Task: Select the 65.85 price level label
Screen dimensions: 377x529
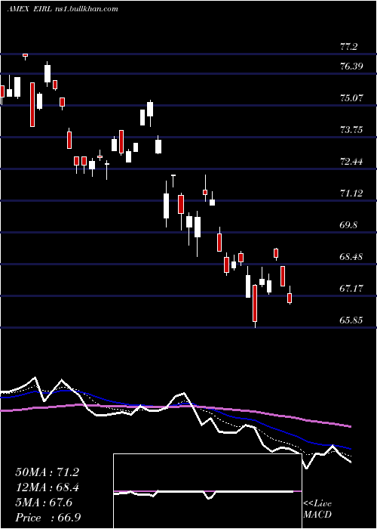Action: (x=351, y=320)
